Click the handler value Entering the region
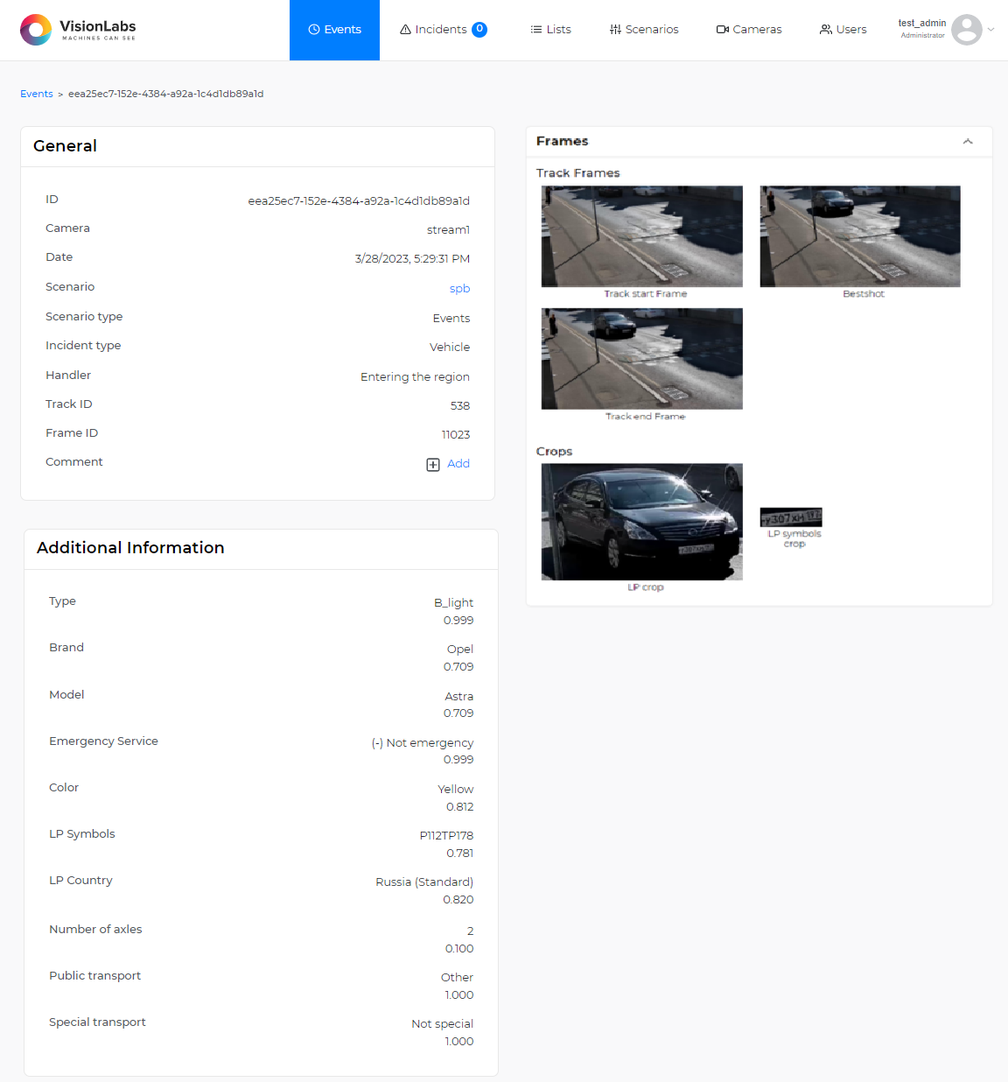Viewport: 1008px width, 1082px height. (415, 377)
